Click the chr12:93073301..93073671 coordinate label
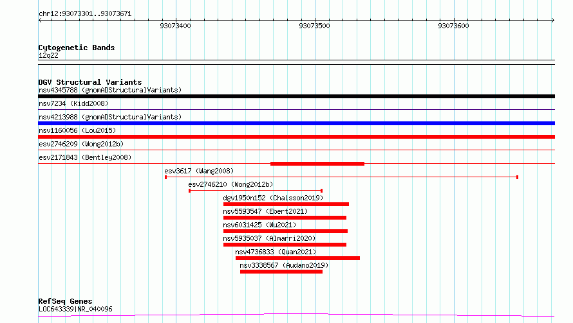This screenshot has height=323, width=573. (x=85, y=13)
